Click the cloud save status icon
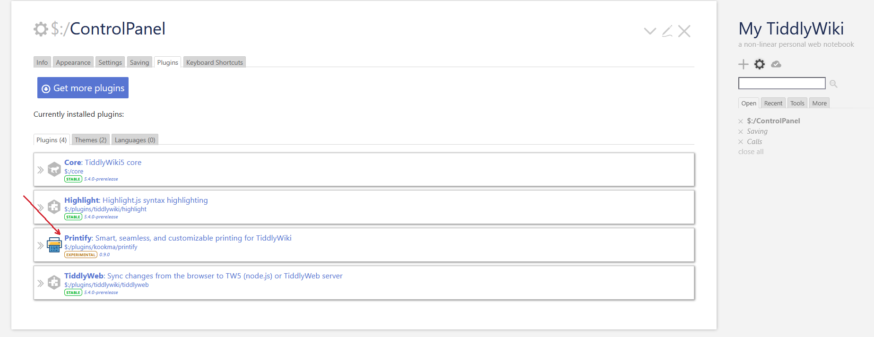The image size is (874, 337). (x=776, y=64)
